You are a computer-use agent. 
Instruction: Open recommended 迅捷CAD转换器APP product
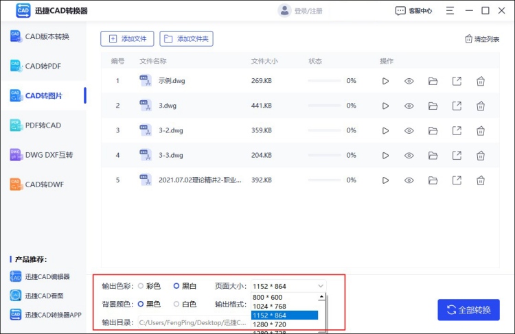click(45, 315)
